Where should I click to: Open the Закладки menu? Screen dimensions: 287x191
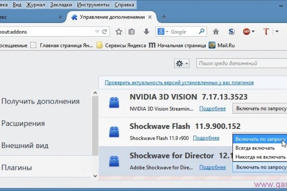[x=62, y=4]
